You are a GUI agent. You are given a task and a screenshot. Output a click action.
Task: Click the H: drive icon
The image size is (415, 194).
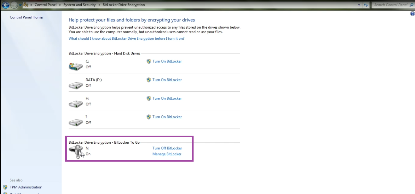(x=76, y=104)
